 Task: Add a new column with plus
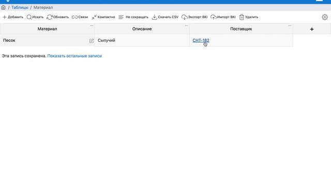point(312,29)
